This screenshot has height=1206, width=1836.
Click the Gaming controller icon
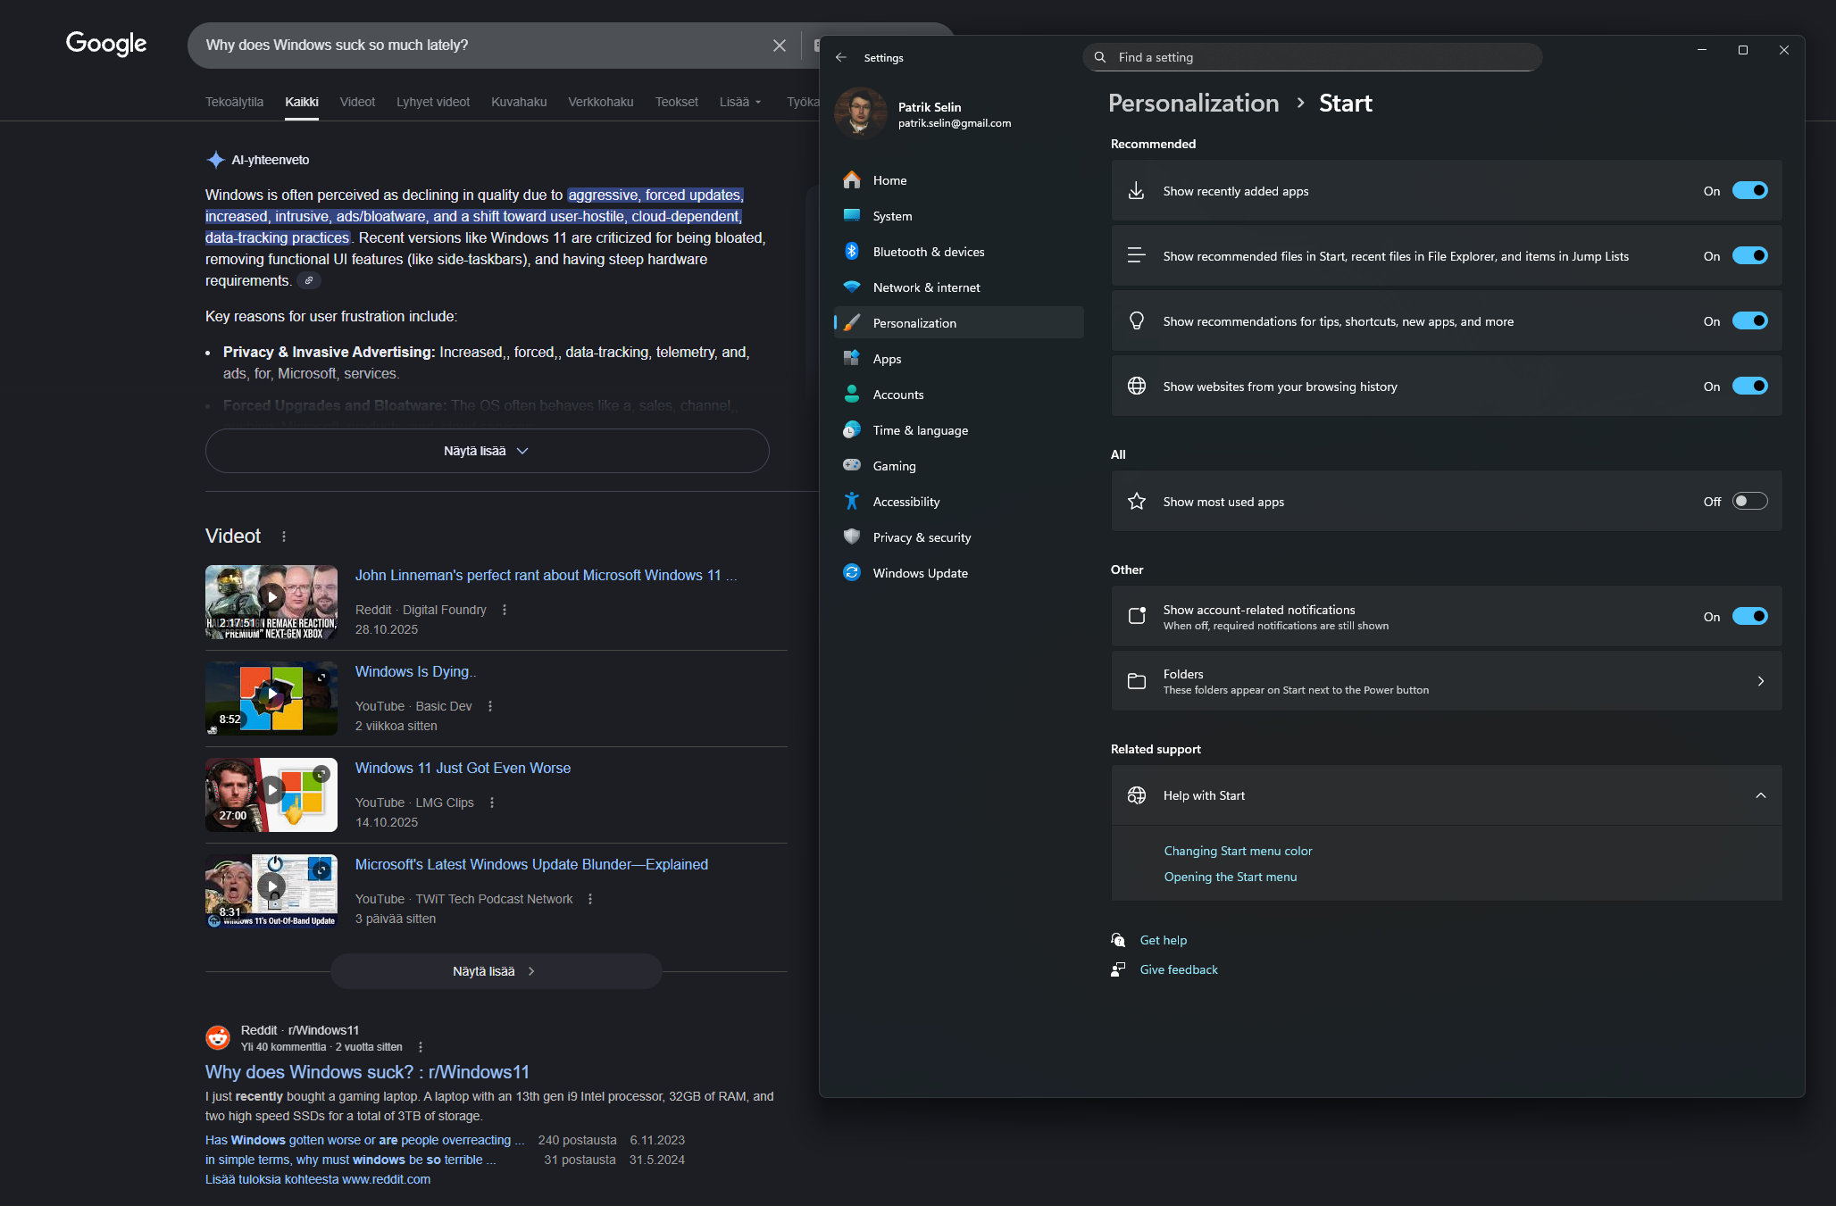pyautogui.click(x=852, y=466)
